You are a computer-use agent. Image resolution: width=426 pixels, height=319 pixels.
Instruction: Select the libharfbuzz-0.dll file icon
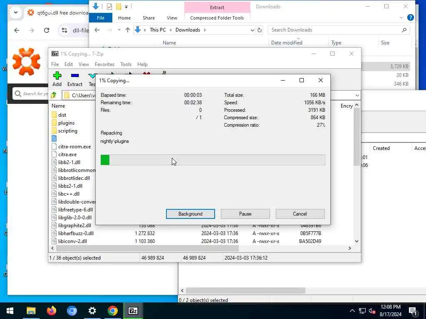point(54,233)
